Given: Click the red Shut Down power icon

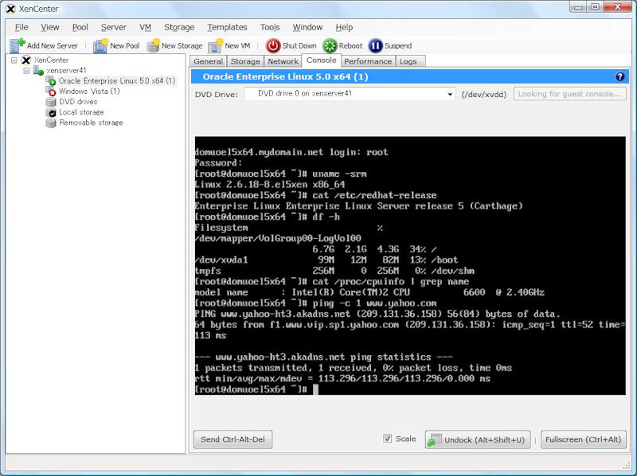Looking at the screenshot, I should point(273,45).
